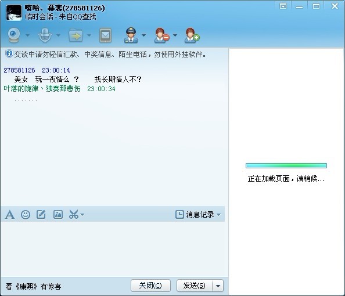
Task: Open webcam options dropdown arrow
Action: click(x=27, y=35)
